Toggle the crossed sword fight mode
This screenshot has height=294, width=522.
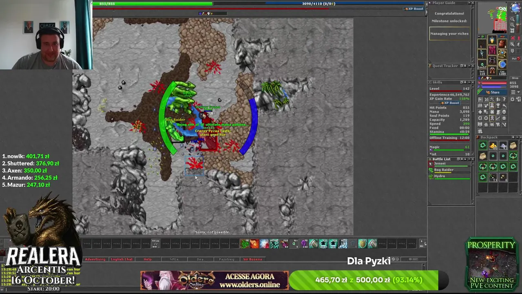tap(512, 45)
